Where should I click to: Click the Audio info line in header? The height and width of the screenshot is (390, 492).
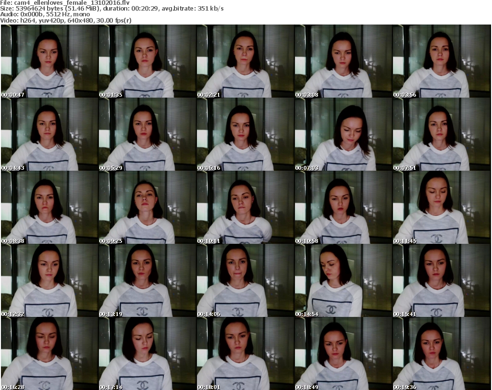click(x=46, y=14)
